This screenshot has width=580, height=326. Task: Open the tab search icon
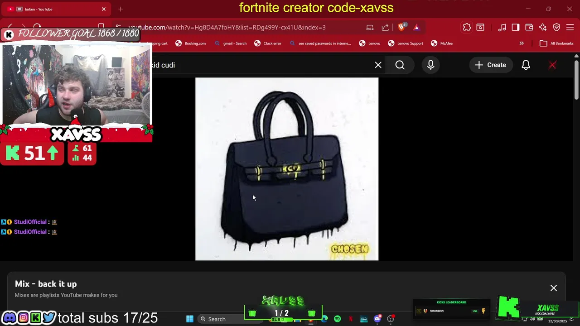[480, 27]
